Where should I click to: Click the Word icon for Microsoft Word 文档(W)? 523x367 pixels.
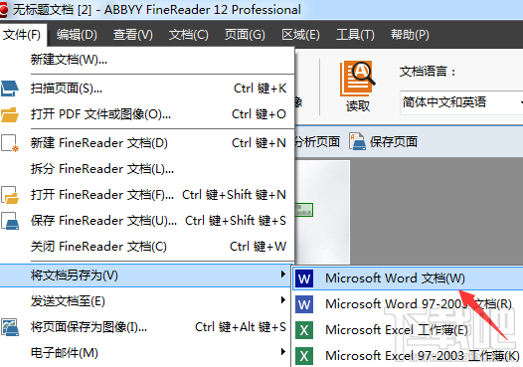[304, 278]
